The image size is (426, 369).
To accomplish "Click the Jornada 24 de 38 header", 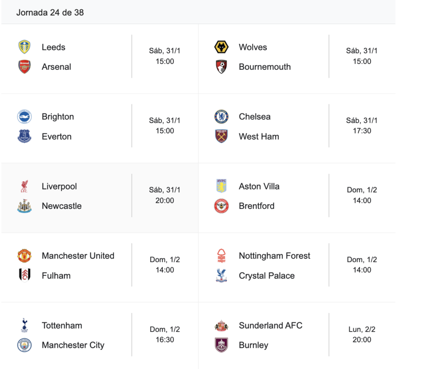I will click(50, 12).
